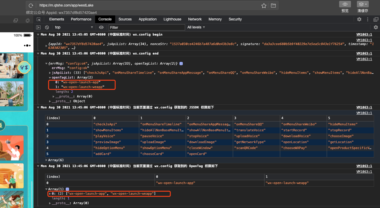
Task: Open DevTools settings gear beside the tabs
Action: 359,19
